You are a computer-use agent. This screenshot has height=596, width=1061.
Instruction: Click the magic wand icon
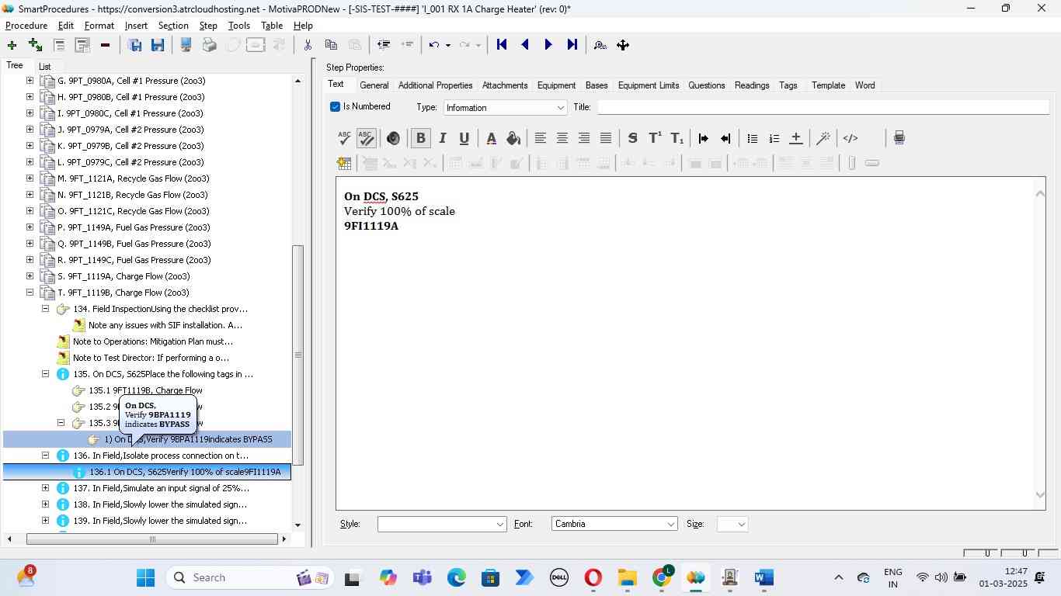tap(823, 138)
